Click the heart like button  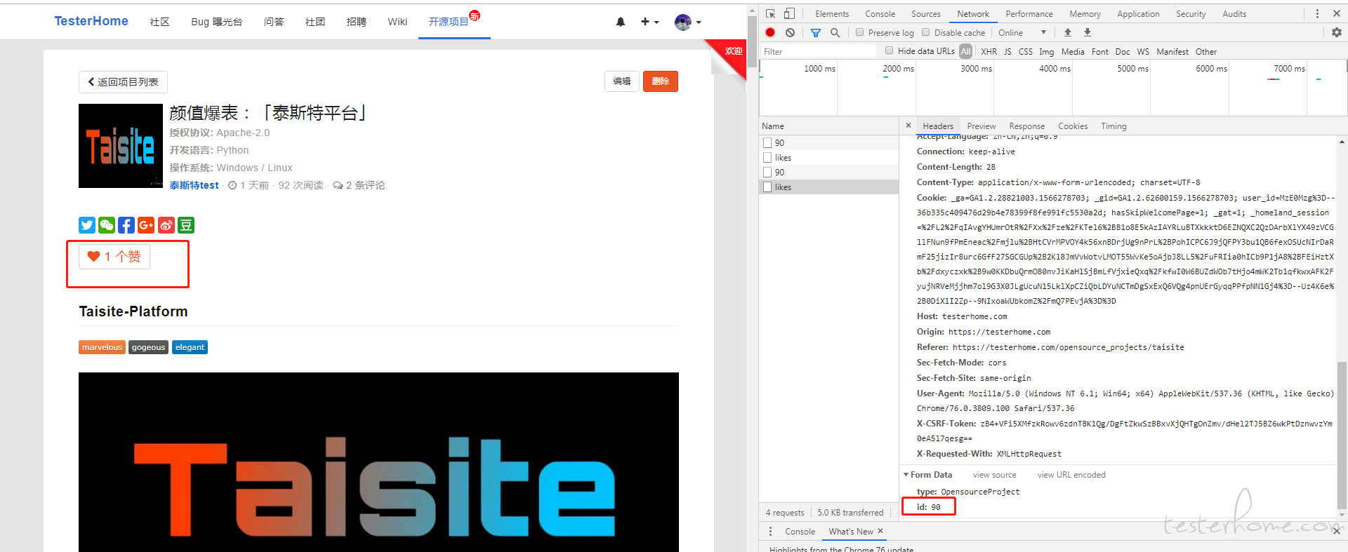coord(114,257)
